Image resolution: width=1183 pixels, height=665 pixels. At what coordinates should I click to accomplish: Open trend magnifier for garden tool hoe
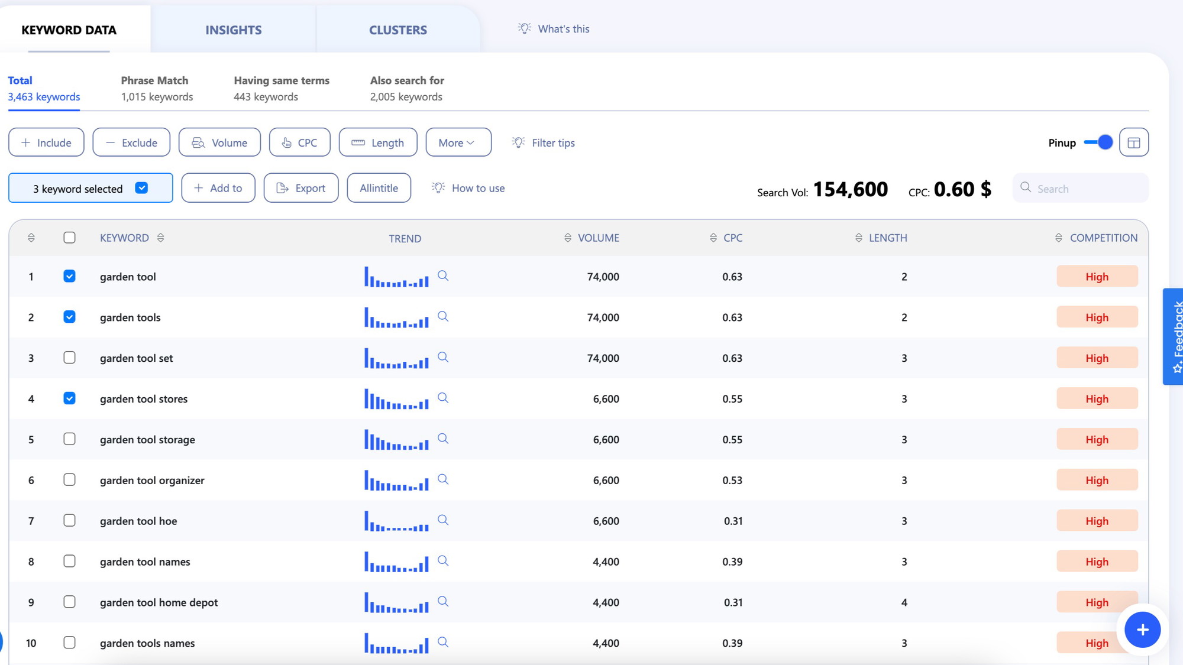443,520
